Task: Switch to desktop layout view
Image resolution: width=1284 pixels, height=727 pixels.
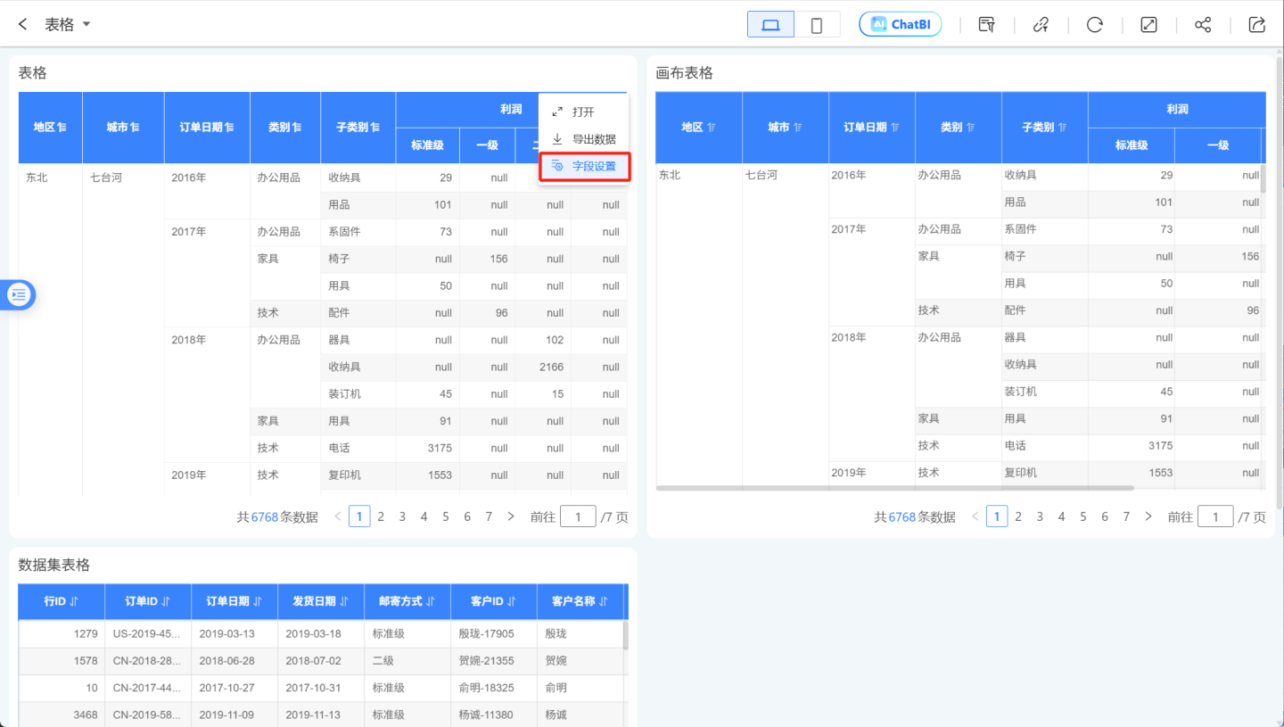Action: point(770,25)
